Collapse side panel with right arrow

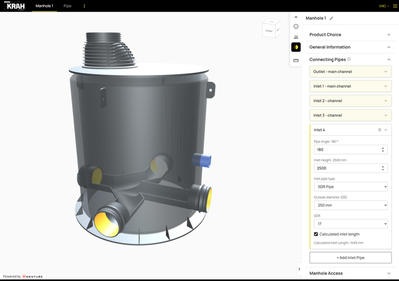(299, 269)
